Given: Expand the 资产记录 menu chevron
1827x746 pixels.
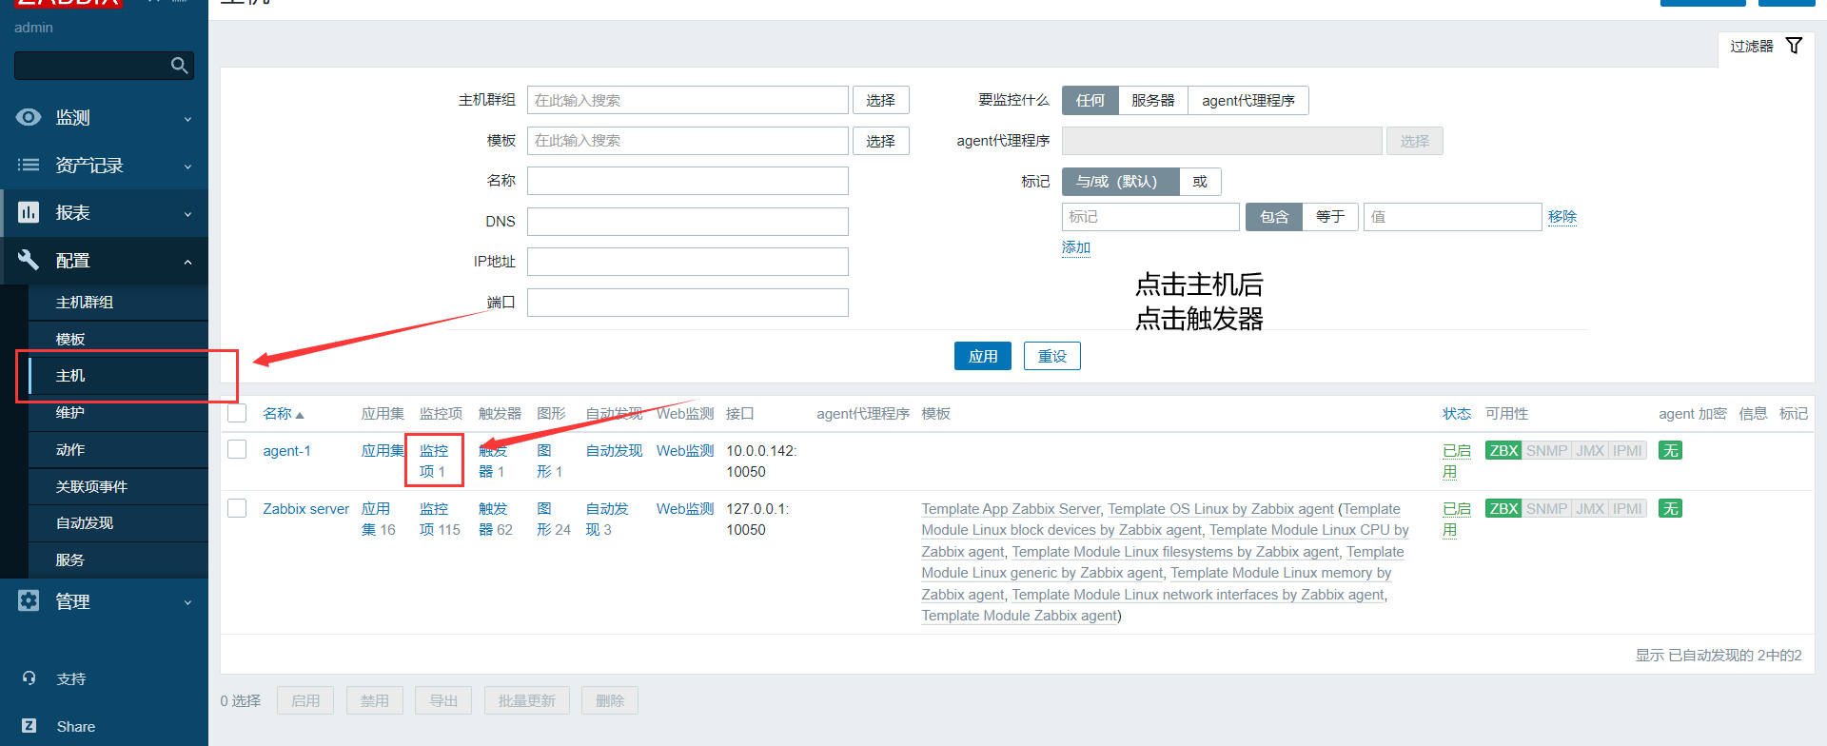Looking at the screenshot, I should coord(187,167).
